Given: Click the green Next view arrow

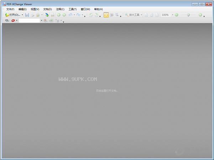Looking at the screenshot, I should point(64,15).
